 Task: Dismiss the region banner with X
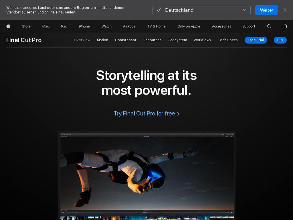point(285,10)
